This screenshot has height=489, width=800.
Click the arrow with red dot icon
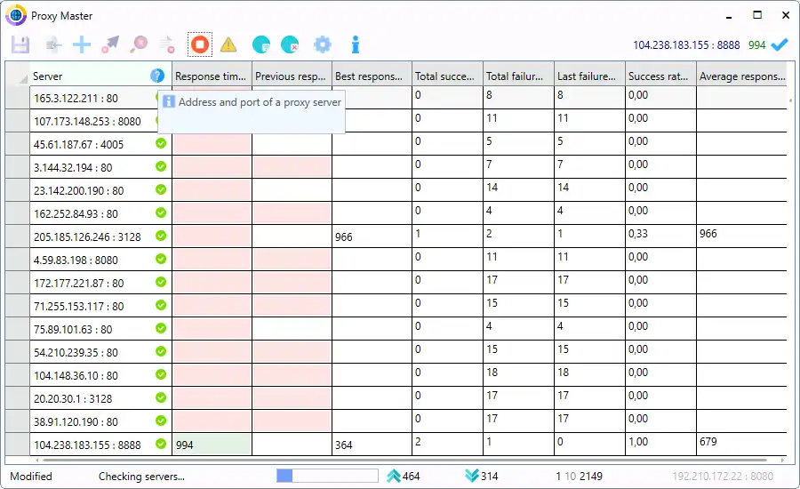(110, 45)
